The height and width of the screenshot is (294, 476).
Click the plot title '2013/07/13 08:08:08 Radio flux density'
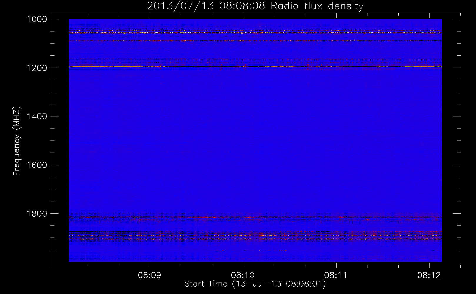(x=255, y=6)
